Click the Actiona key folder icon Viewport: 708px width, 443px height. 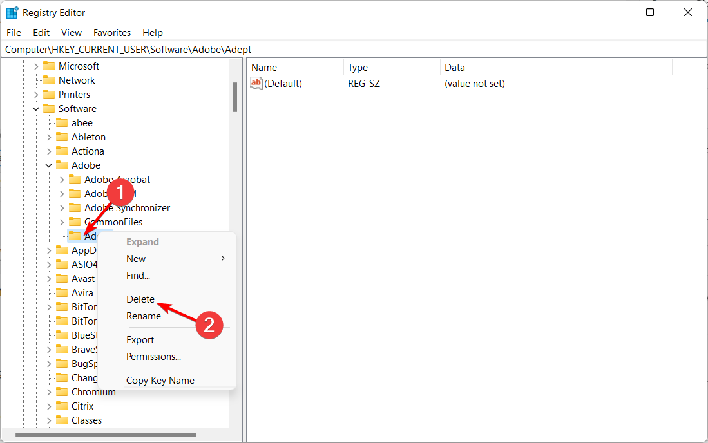point(62,151)
